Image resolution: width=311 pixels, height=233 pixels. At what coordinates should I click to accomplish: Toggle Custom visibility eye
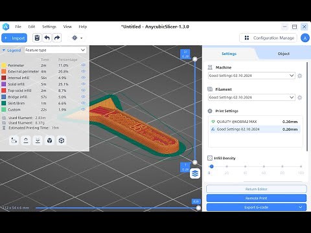click(84, 109)
